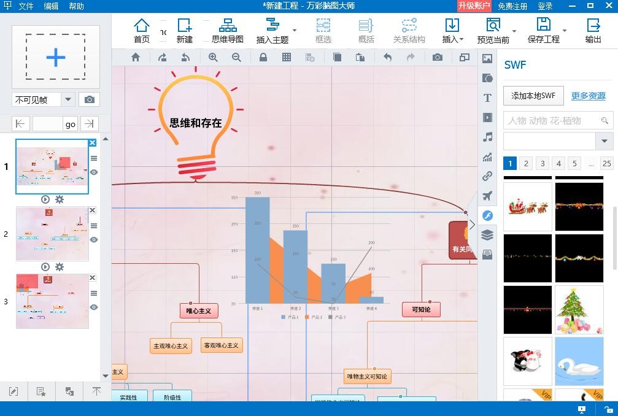The width and height of the screenshot is (618, 416).
Task: Lock the canvas with the padlock icon
Action: [262, 57]
